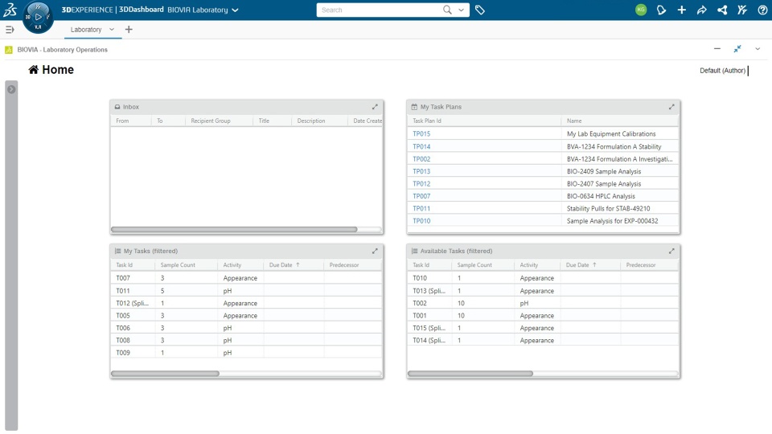772x434 pixels.
Task: Click the search magnifier icon
Action: pos(447,10)
